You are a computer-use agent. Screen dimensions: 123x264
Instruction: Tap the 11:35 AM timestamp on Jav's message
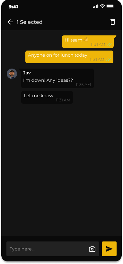pyautogui.click(x=83, y=85)
